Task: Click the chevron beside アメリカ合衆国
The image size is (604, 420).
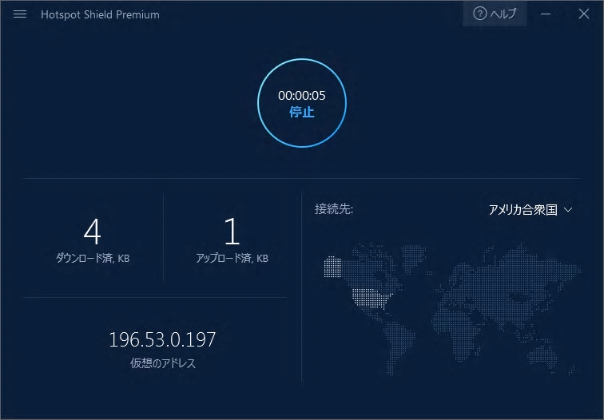Action: point(568,210)
